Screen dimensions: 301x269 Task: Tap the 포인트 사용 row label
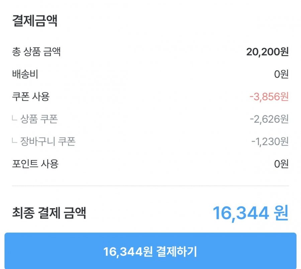(x=35, y=164)
